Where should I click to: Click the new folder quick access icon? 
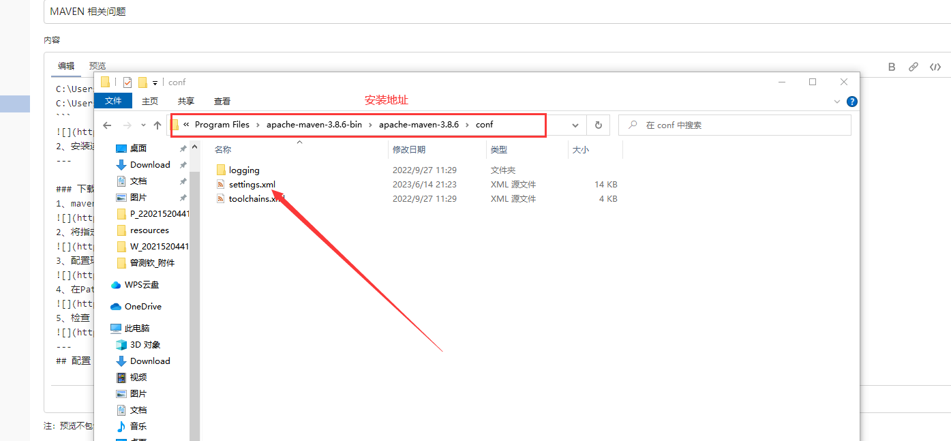(x=142, y=82)
